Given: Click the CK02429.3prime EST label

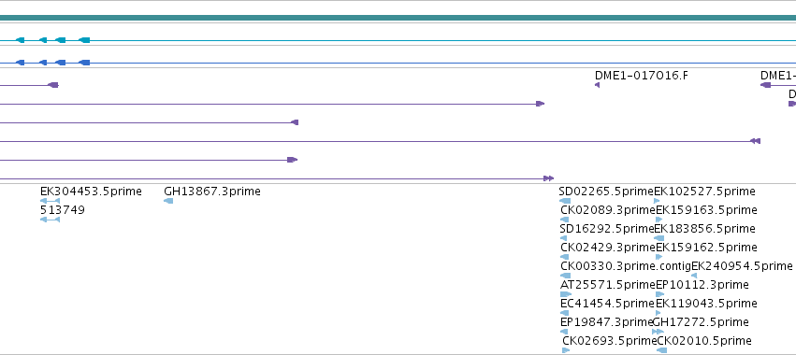Looking at the screenshot, I should 608,248.
